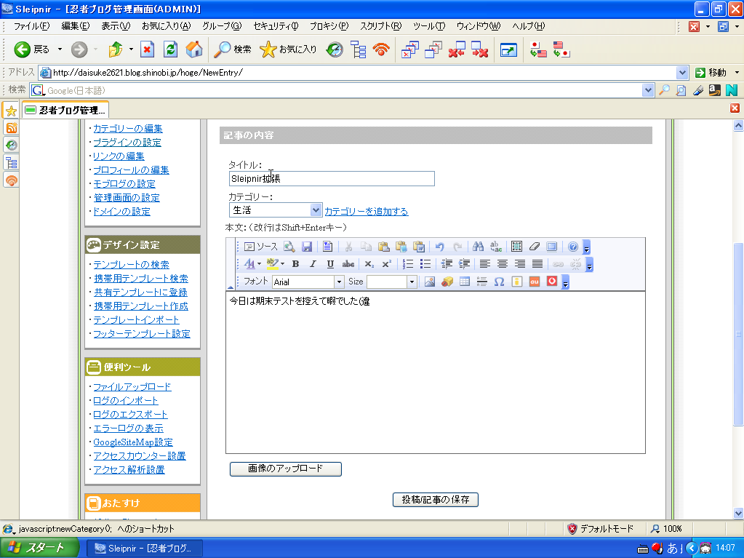The height and width of the screenshot is (558, 744).
Task: Open the カテゴリーを追加する link
Action: (x=367, y=212)
